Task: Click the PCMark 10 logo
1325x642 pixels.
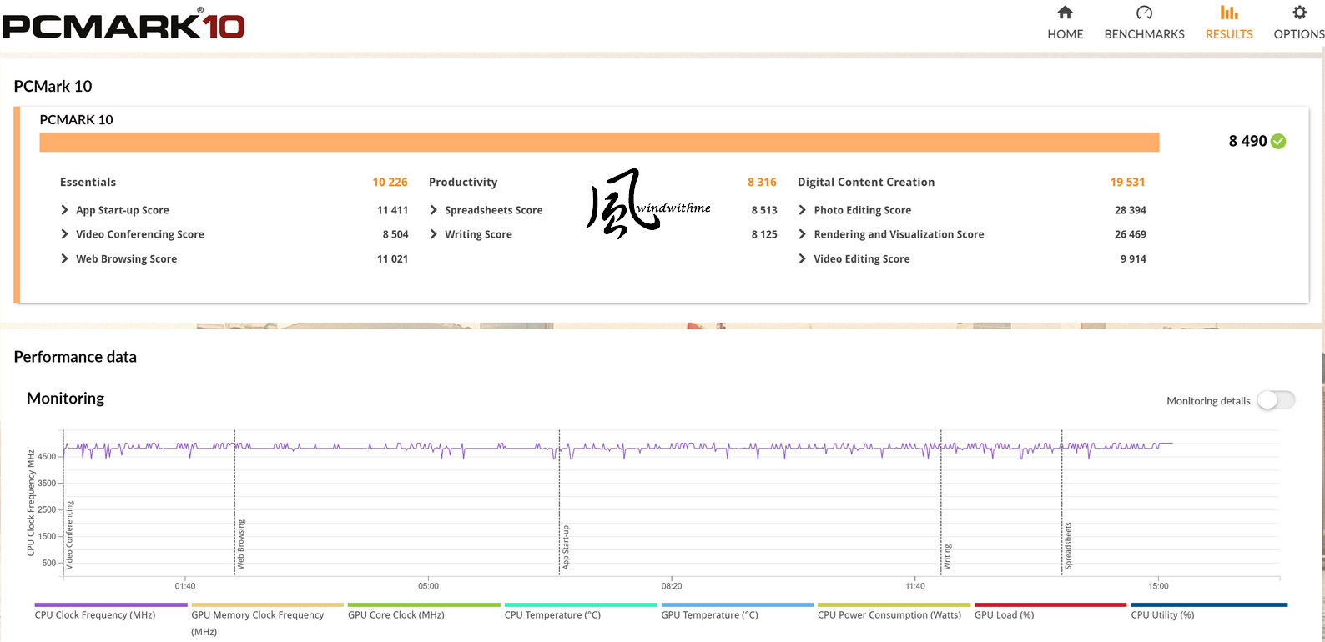Action: (x=123, y=25)
